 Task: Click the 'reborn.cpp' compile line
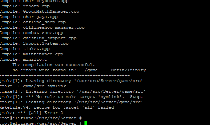point(25,6)
